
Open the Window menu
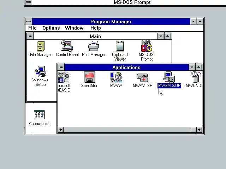(x=74, y=28)
